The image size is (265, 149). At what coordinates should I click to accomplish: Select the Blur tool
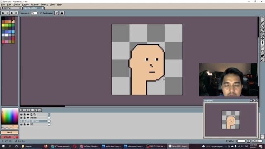click(x=262, y=60)
